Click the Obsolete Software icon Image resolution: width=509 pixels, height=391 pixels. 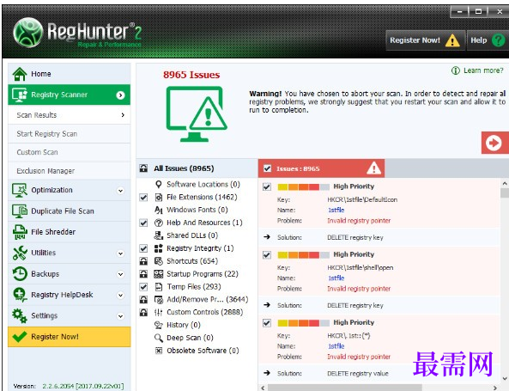(159, 351)
